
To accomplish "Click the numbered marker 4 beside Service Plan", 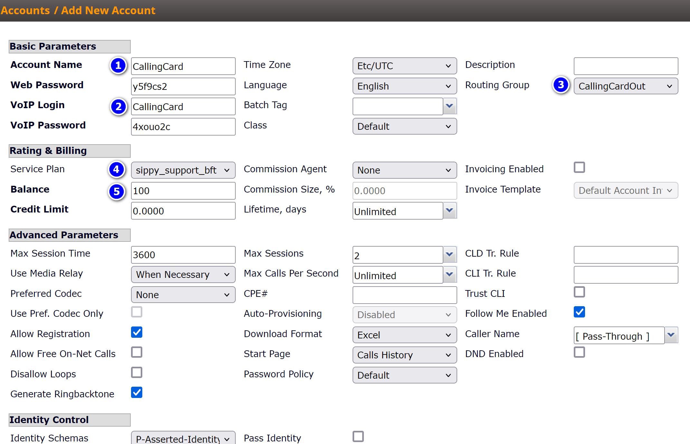I will point(116,169).
